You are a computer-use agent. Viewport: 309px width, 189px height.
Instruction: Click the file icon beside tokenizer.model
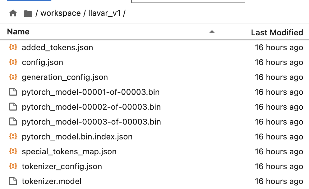point(13,181)
